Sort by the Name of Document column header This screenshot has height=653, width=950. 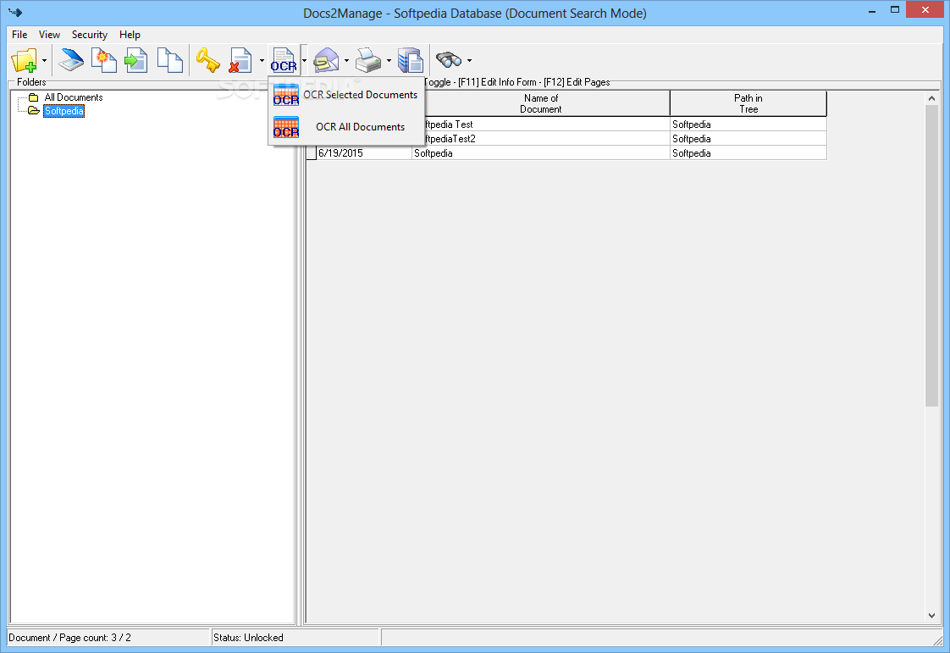(x=540, y=103)
